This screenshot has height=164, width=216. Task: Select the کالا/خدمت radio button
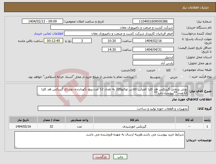point(140,70)
